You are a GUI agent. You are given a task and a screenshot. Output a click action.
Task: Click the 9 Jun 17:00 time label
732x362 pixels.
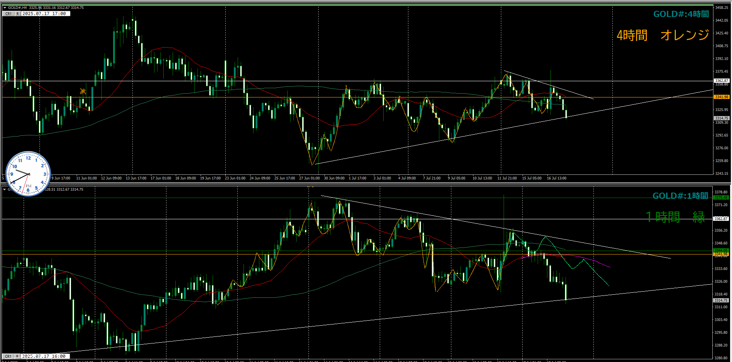tap(61, 178)
